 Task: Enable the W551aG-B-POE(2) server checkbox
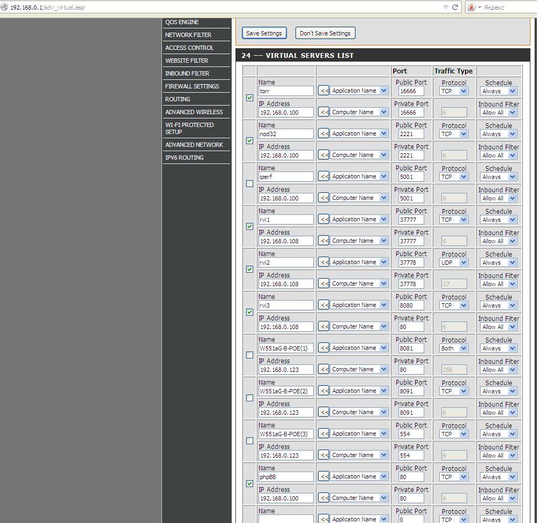pos(250,398)
